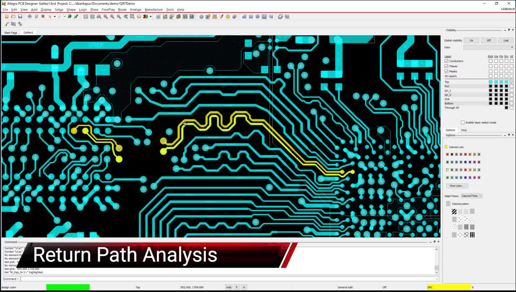Open the Undo history dropdown arrow
This screenshot has height=292, width=516.
pos(55,17)
